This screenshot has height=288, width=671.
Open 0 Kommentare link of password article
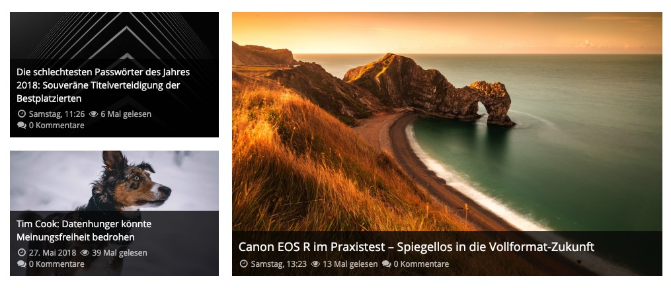[56, 126]
